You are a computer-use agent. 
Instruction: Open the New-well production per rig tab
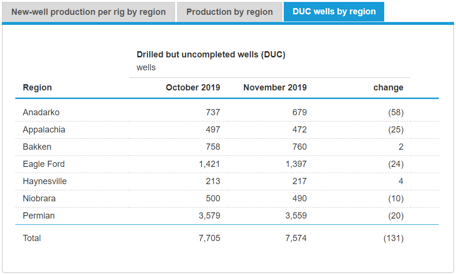tap(89, 12)
